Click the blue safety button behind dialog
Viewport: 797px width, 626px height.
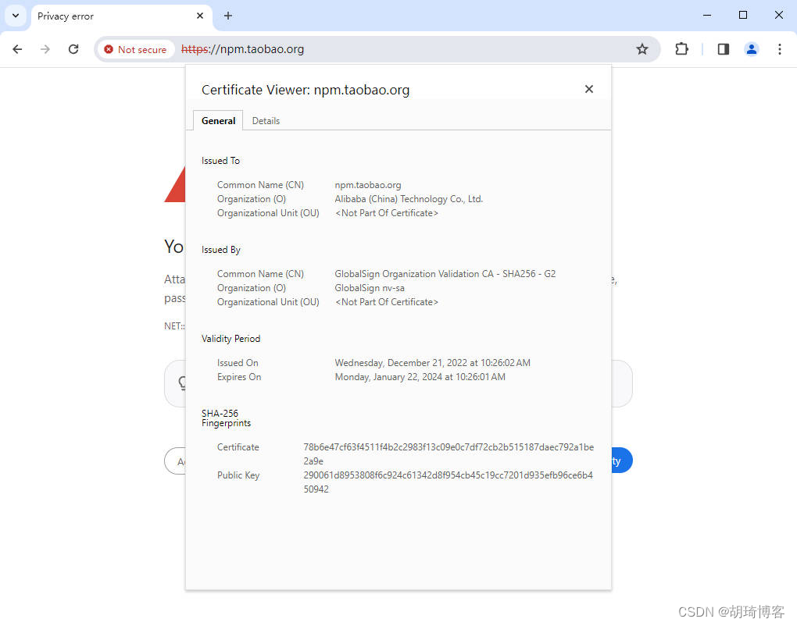pos(622,461)
